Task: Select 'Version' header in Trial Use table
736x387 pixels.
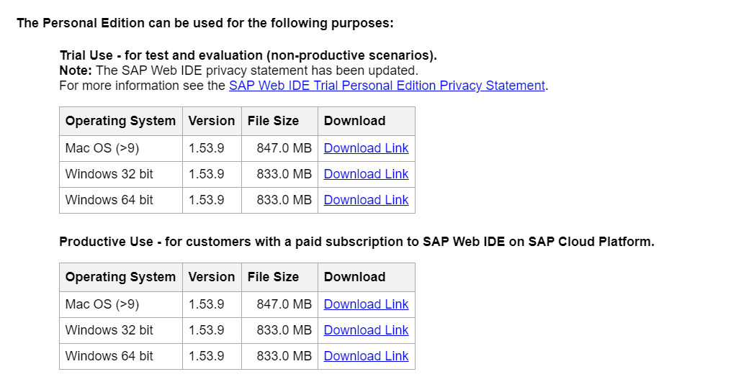Action: 212,121
